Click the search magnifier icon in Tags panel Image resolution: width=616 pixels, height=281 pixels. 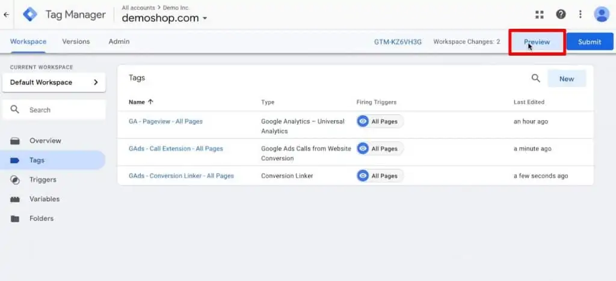(535, 79)
